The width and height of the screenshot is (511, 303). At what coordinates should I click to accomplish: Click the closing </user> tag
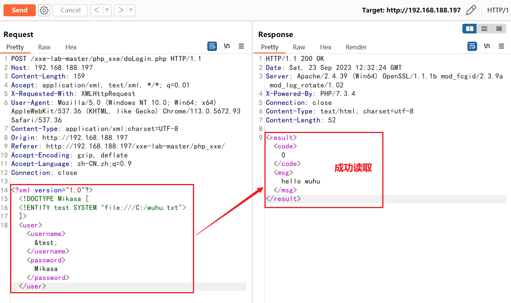click(x=32, y=286)
